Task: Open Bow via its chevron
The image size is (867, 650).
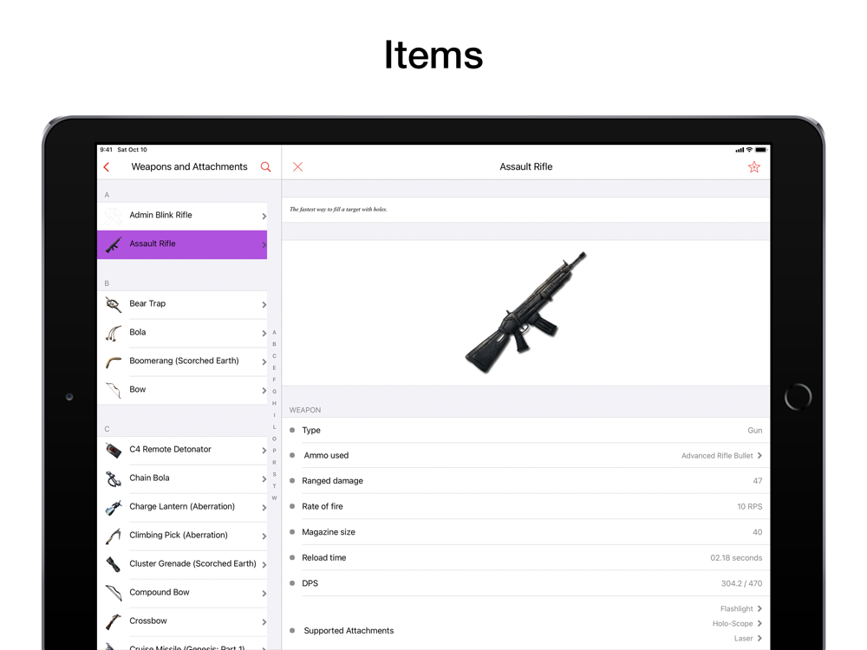Action: click(x=264, y=391)
